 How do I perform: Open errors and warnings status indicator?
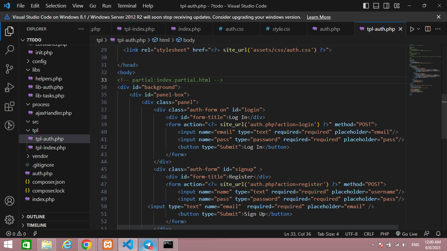click(16, 234)
